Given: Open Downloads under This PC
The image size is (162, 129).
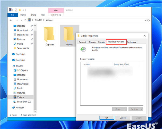Looking at the screenshot, I should click(x=23, y=84).
